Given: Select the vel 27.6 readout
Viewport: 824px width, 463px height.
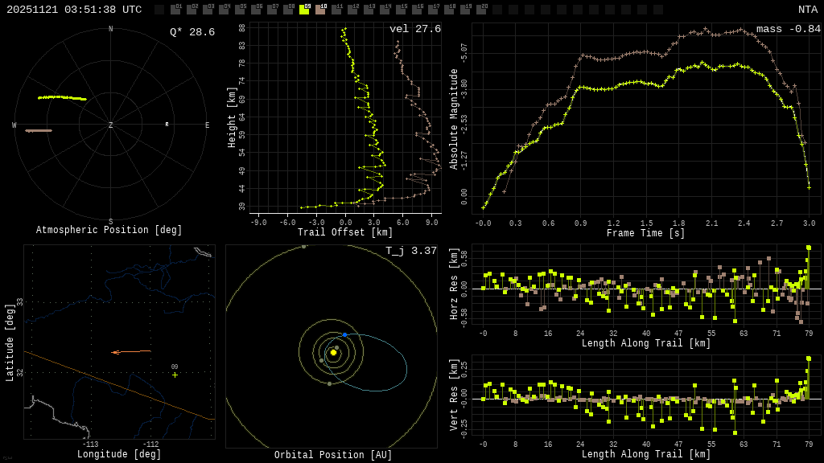Looking at the screenshot, I should (x=414, y=29).
